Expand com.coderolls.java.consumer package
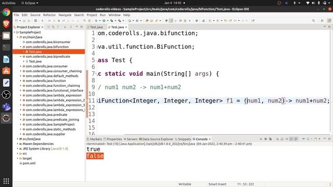 21,66
